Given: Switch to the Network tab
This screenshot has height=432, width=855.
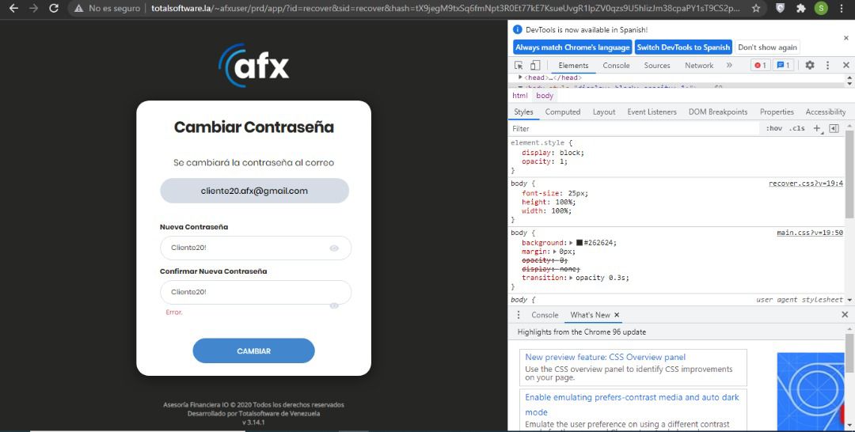Looking at the screenshot, I should 698,66.
